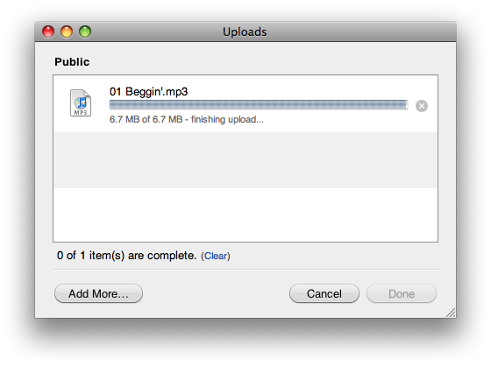Cancel the 01 Beggin'.mp3 upload with the x icon
This screenshot has height=366, width=491.
[x=422, y=106]
